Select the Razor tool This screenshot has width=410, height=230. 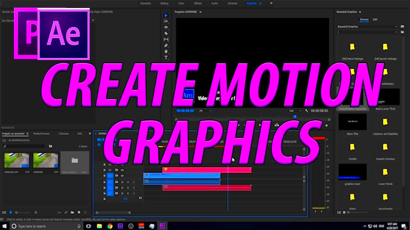166,33
